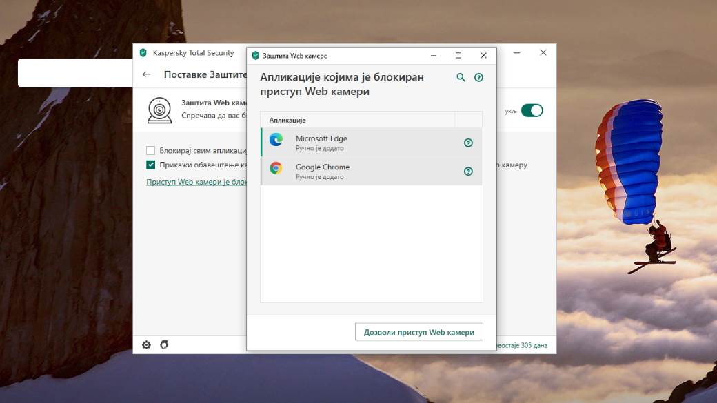717x403 pixels.
Task: Click the Kaspersky logo in the dialog titlebar
Action: (256, 55)
